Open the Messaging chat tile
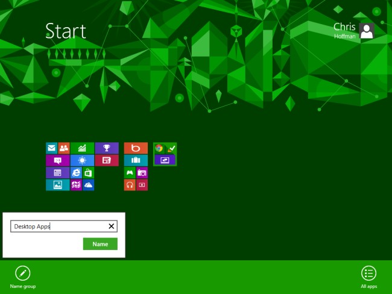Screen dimensions: 392x294 58,160
